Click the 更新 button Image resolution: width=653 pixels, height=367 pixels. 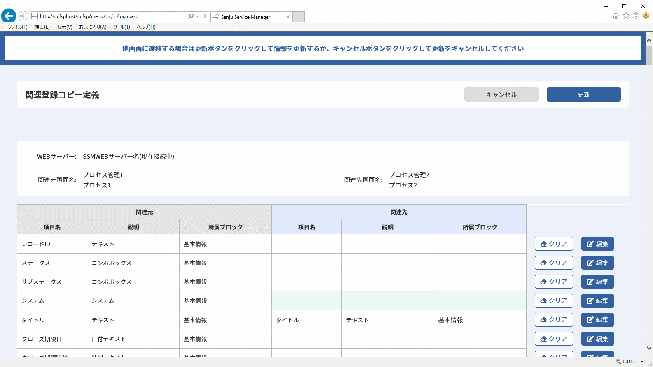[x=584, y=95]
